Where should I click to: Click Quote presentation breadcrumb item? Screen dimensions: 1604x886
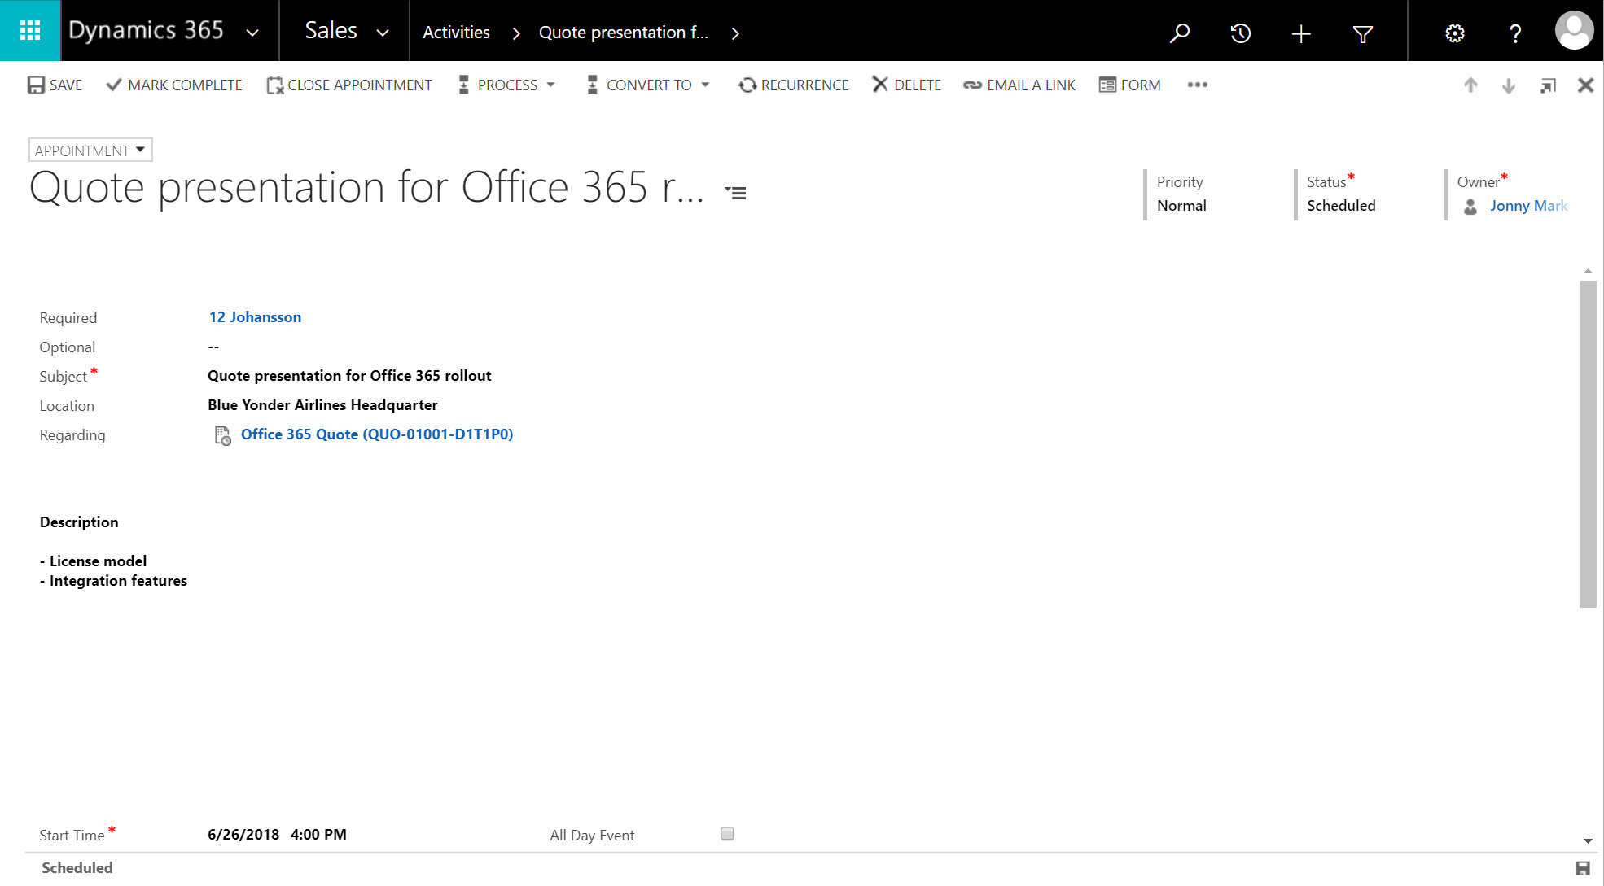pyautogui.click(x=624, y=33)
